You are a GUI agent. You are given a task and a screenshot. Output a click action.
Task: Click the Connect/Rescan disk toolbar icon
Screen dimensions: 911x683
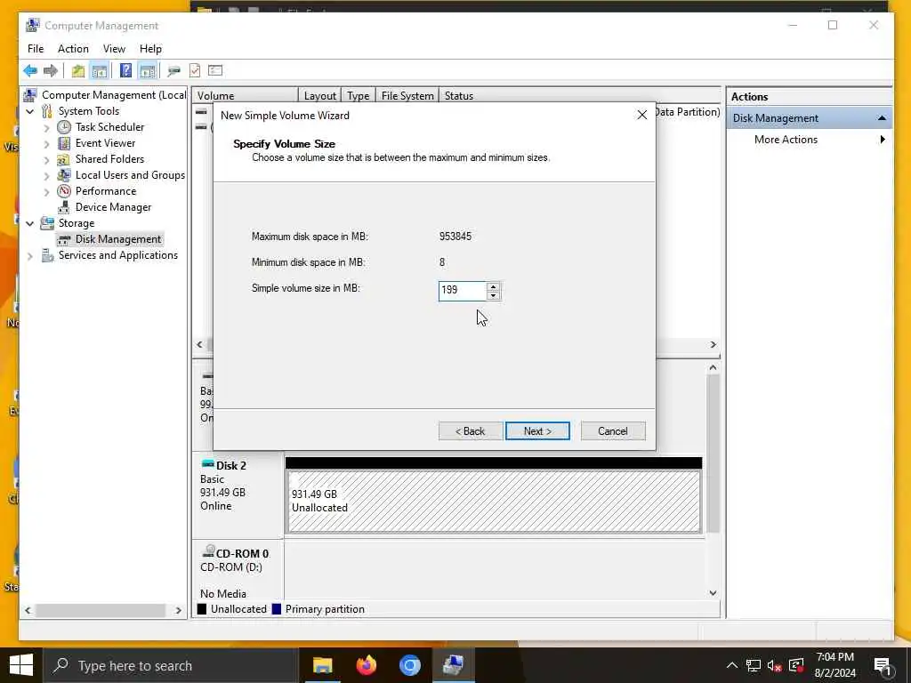point(173,71)
